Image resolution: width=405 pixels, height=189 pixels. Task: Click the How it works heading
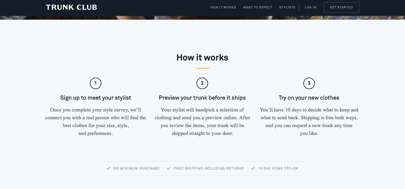[x=203, y=57]
